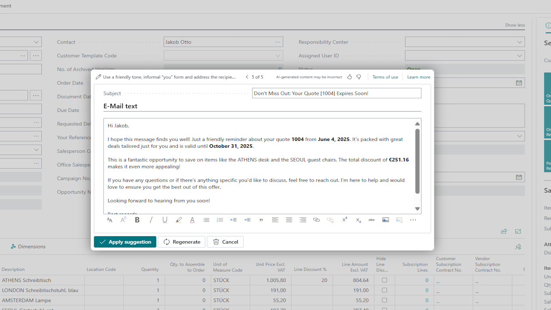Click the email body scrollbar thumb

click(417, 161)
